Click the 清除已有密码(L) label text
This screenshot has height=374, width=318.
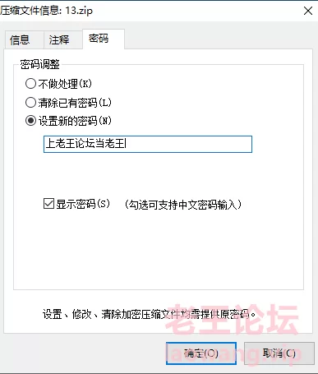[x=75, y=103]
